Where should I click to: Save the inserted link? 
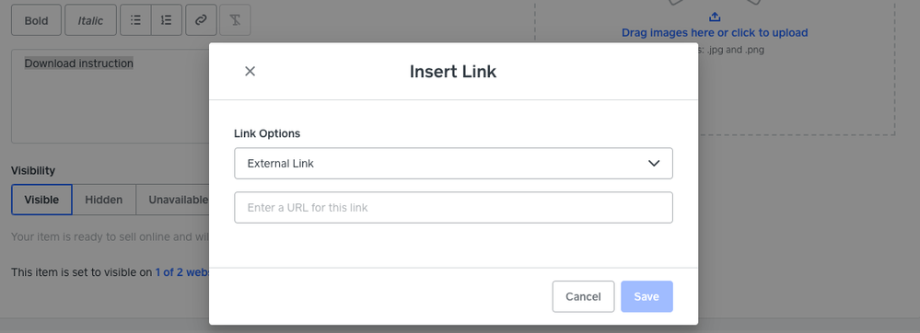click(x=646, y=296)
